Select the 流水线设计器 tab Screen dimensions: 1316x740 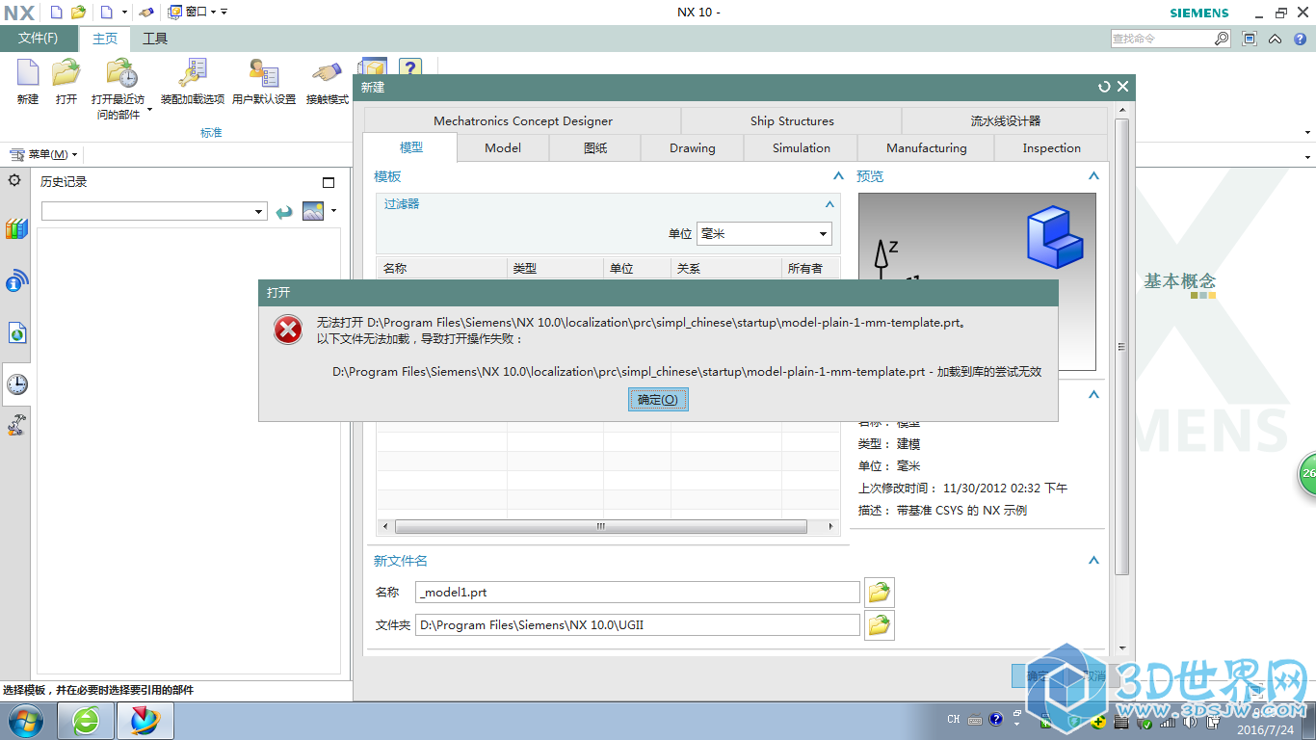(1006, 120)
